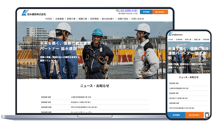Click the 受付時間 平日9:00-17:00 text in the laptop header
Screen dimensions: 213x122
pyautogui.click(x=128, y=14)
